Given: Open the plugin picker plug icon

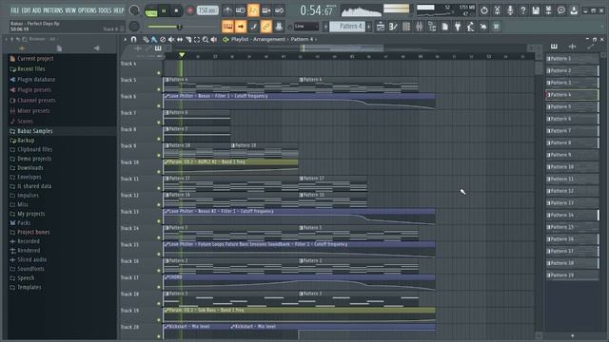Looking at the screenshot, I should 458,27.
